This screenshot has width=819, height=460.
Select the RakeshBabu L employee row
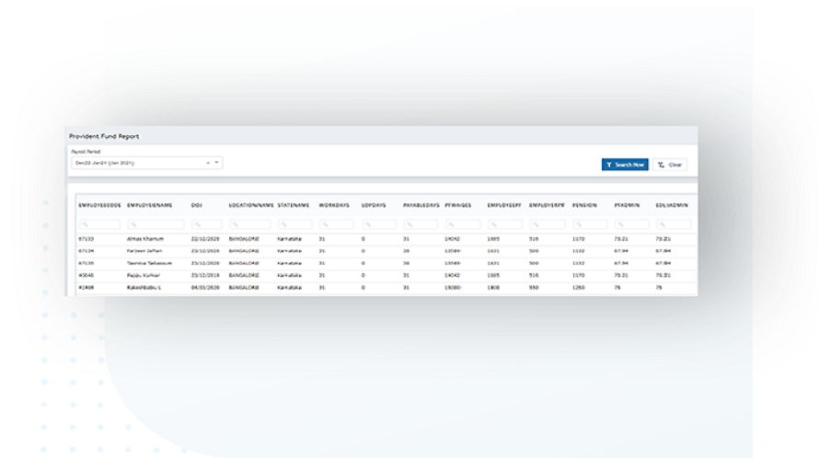143,286
